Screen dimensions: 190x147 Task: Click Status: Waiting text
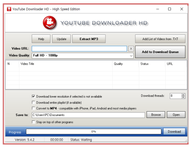point(81,140)
